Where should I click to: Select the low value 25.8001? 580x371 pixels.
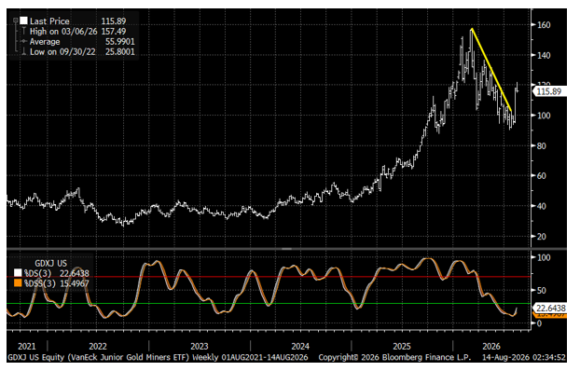point(120,52)
